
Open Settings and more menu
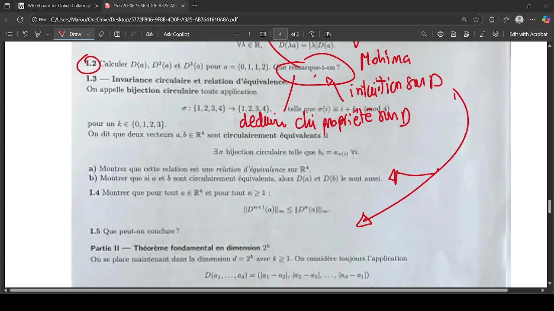[532, 19]
